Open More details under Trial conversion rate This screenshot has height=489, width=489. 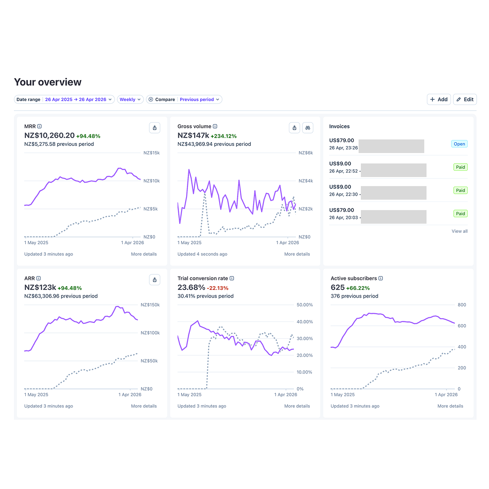tap(297, 406)
